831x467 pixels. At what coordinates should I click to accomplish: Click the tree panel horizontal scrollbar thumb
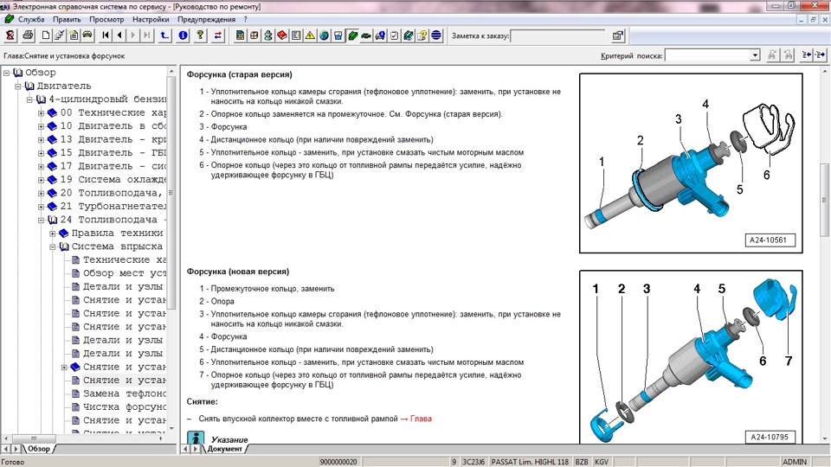[34, 438]
